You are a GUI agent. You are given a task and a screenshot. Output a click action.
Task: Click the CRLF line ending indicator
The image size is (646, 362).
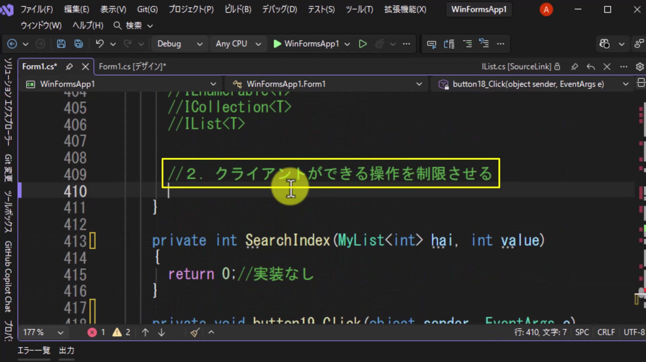point(606,332)
